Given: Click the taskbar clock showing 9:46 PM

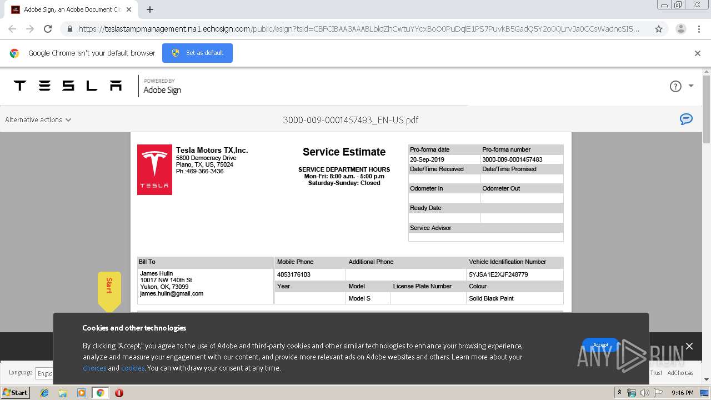Looking at the screenshot, I should [683, 393].
